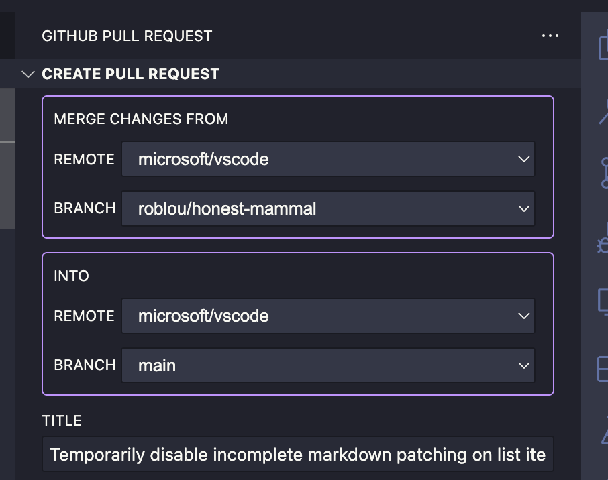Click the chevron on the main branch selector

524,365
